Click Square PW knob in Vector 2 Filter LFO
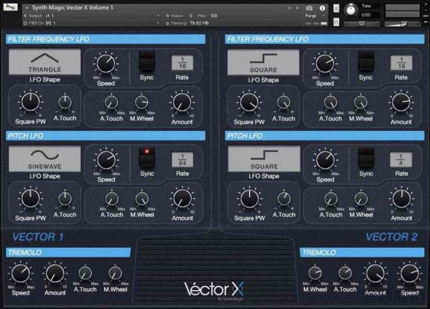430x309 pixels. (249, 103)
